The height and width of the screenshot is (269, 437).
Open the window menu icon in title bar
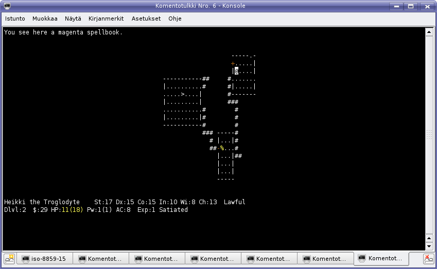click(7, 6)
